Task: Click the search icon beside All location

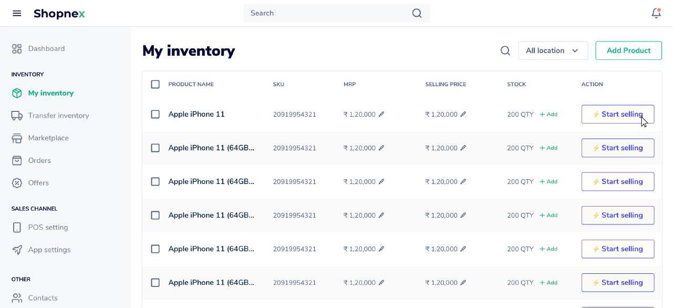Action: coord(505,50)
